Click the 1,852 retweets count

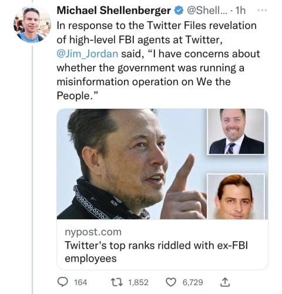pos(138,282)
